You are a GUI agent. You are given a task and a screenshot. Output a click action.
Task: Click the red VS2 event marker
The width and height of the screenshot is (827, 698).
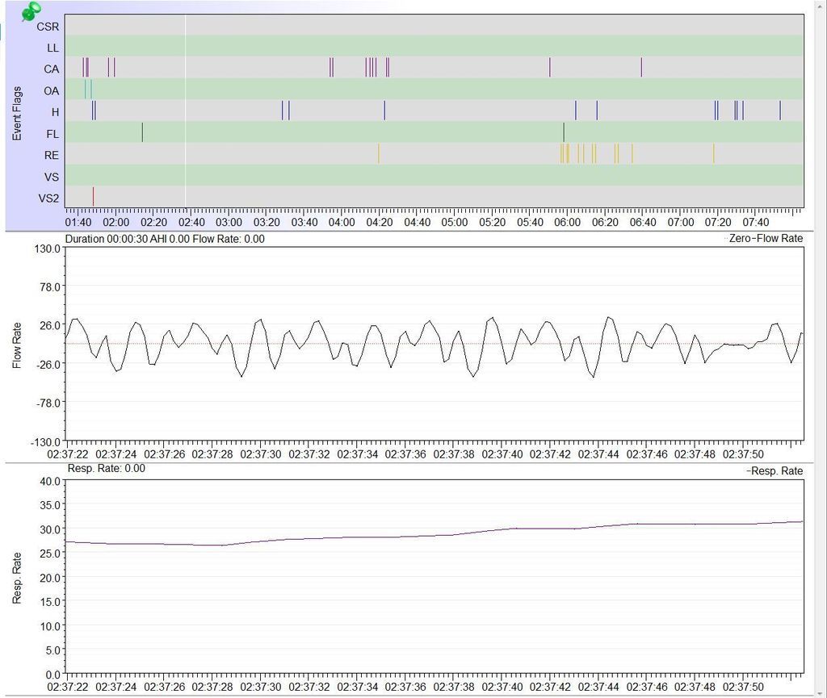(94, 197)
